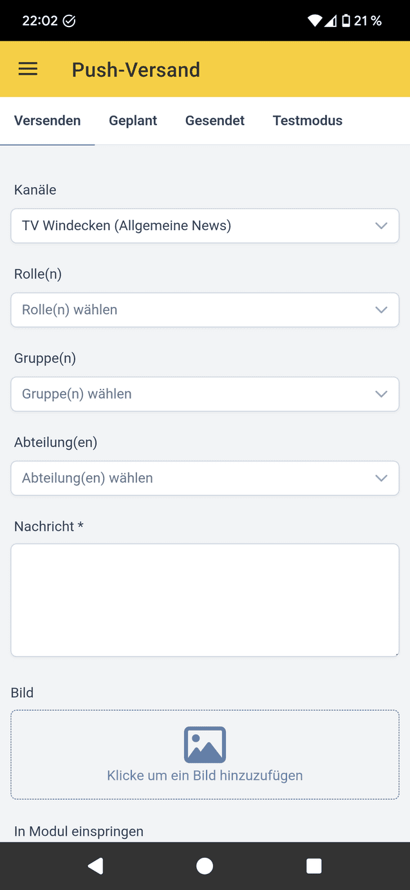Click "Klicke um ein Bild hinzuzufügen" link
The width and height of the screenshot is (410, 890).
coord(205,775)
